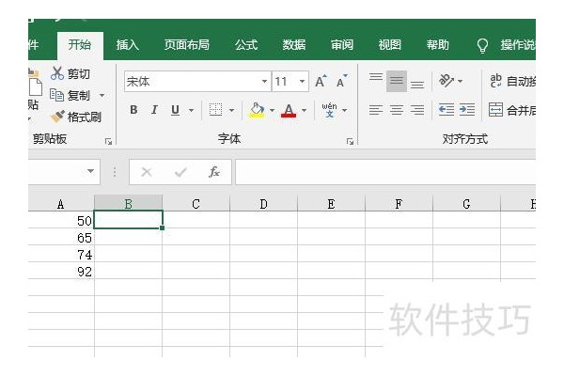Click Merge and Center (合并后居中) button
Image resolution: width=564 pixels, height=376 pixels.
[512, 110]
